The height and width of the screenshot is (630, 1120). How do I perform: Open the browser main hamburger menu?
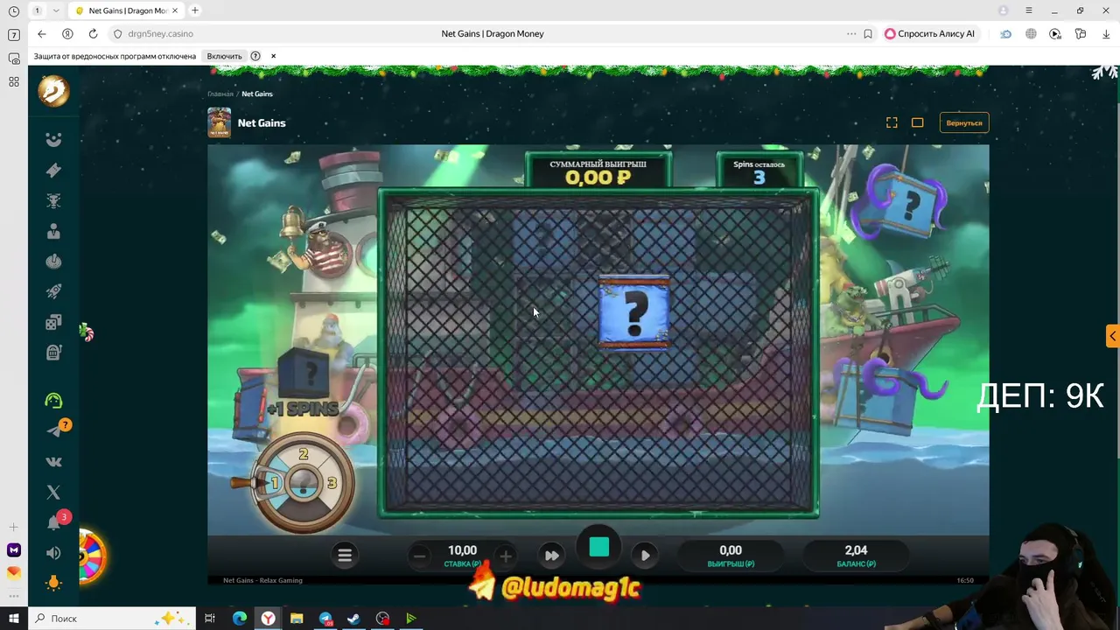(1030, 10)
